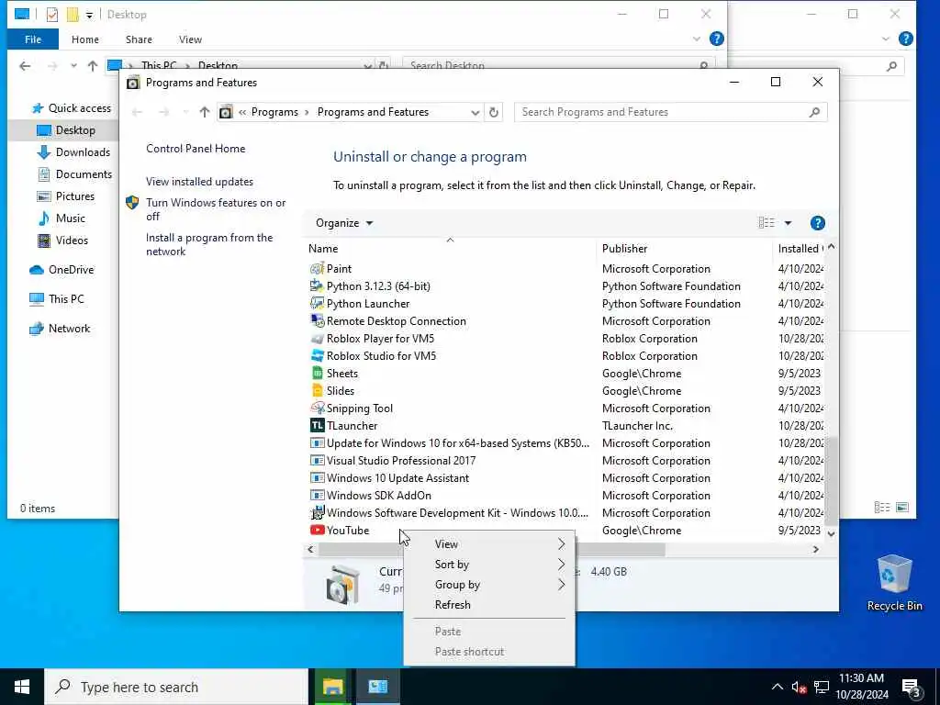This screenshot has height=705, width=940.
Task: Open Control Panel Home link
Action: (x=196, y=149)
